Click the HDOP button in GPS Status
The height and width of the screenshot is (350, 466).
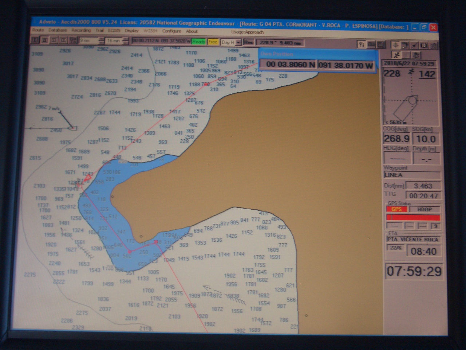424,209
